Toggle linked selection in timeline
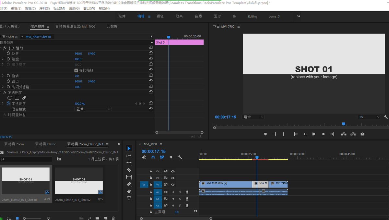 coord(162,157)
